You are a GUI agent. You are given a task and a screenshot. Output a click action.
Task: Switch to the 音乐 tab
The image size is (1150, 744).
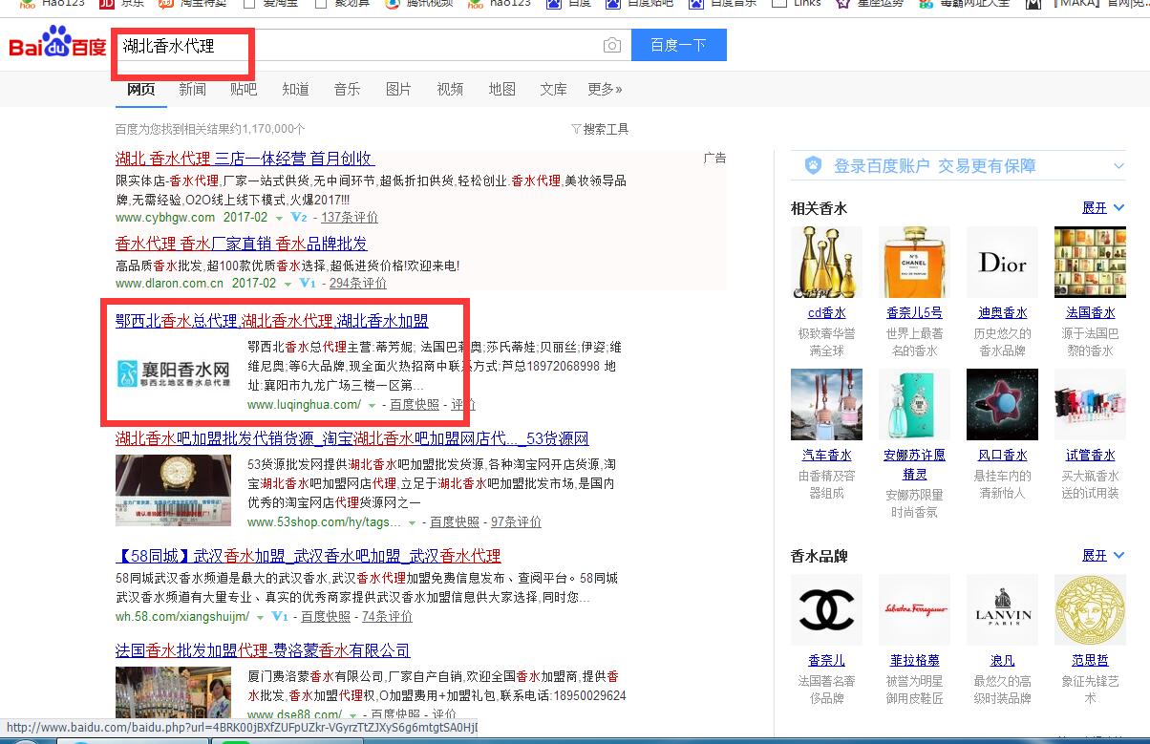347,89
